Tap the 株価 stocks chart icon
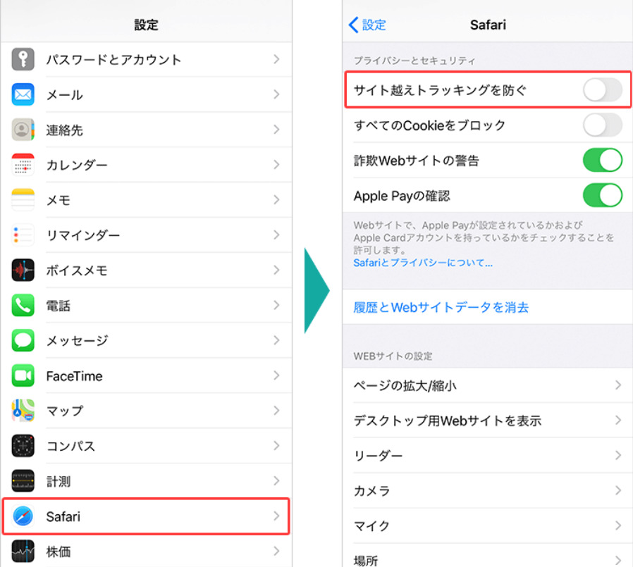Viewport: 633px width, 567px height. point(23,552)
